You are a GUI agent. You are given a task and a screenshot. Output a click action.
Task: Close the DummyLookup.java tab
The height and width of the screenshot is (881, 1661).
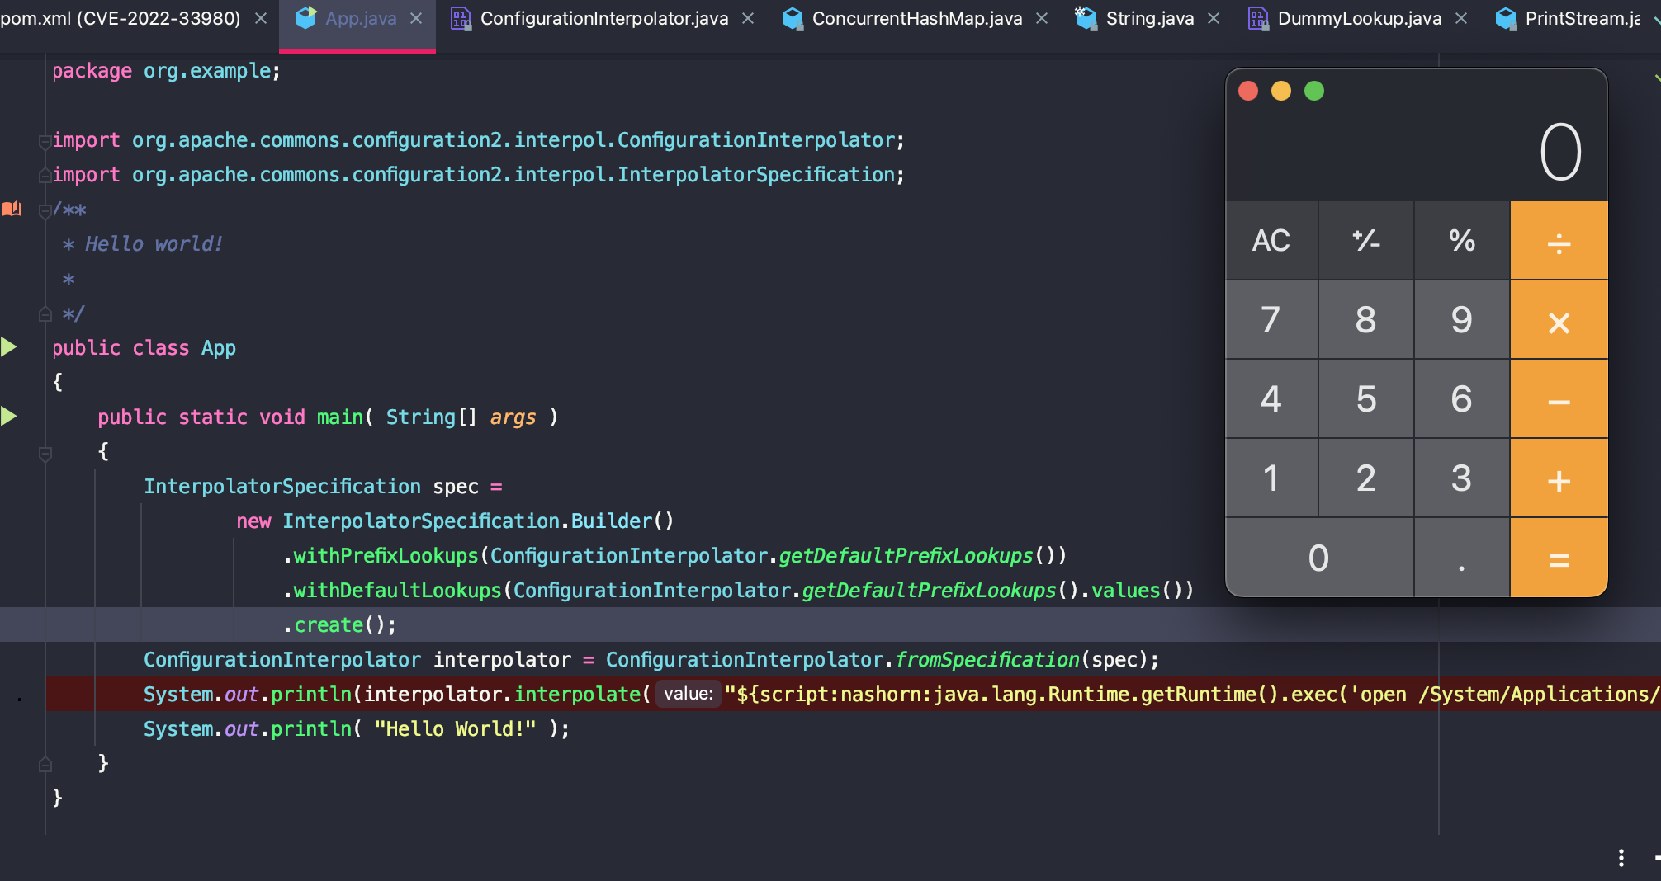tap(1461, 18)
